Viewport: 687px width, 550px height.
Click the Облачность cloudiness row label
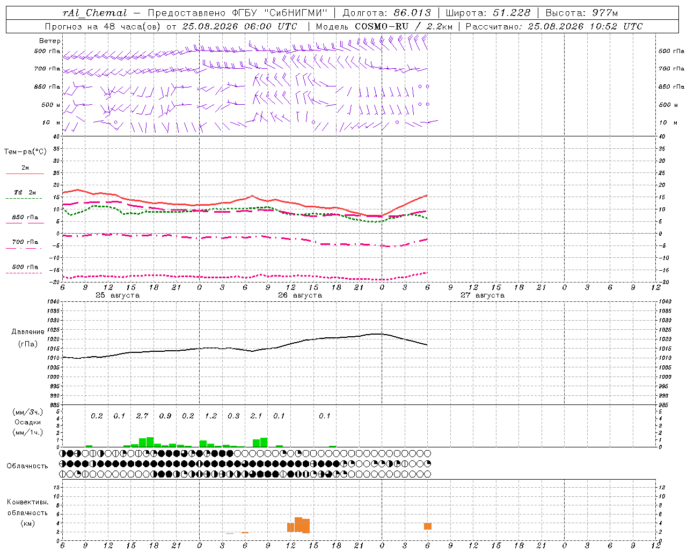pyautogui.click(x=27, y=466)
